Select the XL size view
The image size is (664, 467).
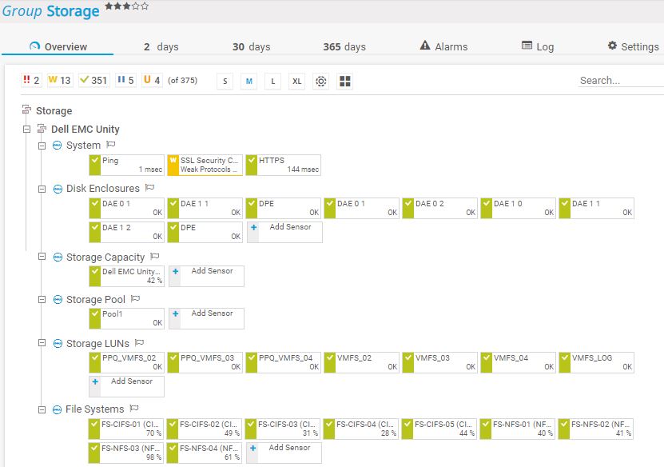(297, 81)
